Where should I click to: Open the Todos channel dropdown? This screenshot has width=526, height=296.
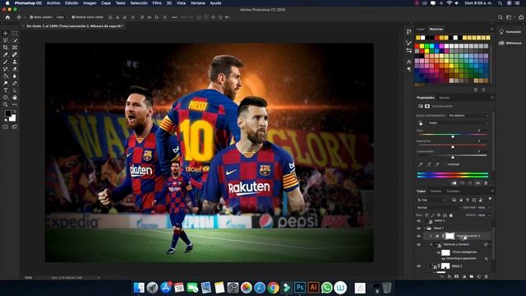tap(458, 123)
